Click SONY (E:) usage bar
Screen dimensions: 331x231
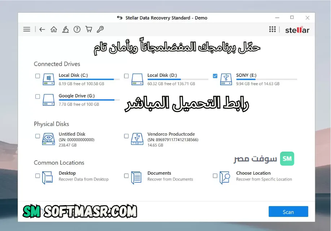[266, 79]
